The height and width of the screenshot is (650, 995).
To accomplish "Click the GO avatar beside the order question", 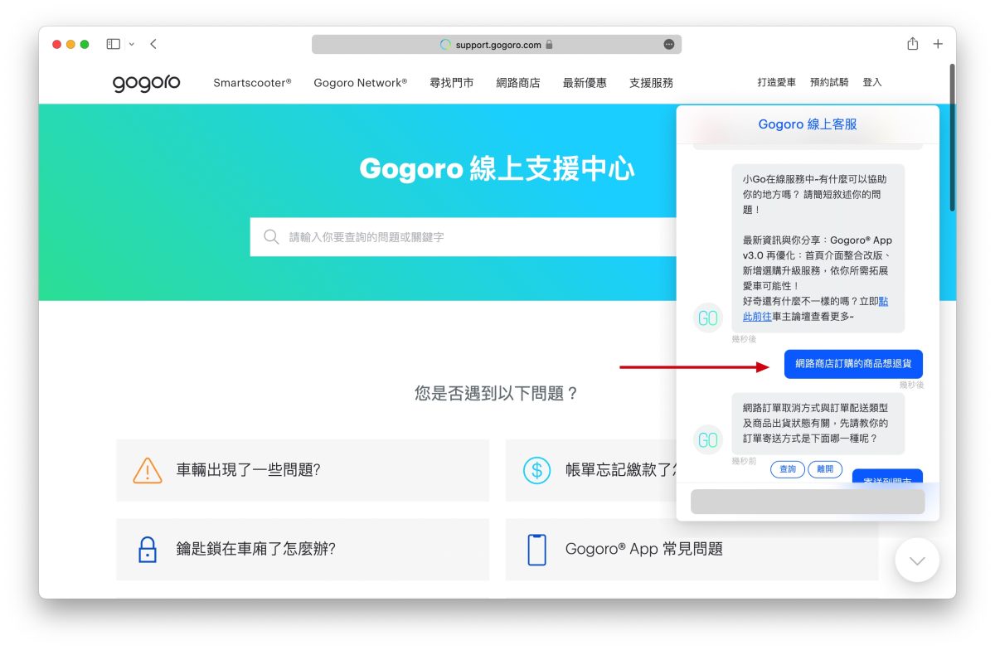I will [708, 440].
